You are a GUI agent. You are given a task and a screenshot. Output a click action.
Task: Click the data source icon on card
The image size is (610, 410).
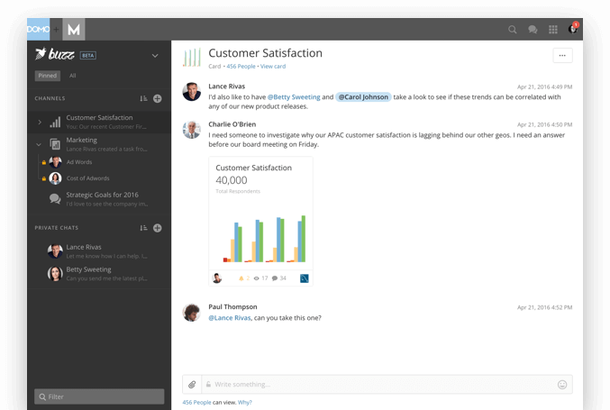[x=305, y=278]
